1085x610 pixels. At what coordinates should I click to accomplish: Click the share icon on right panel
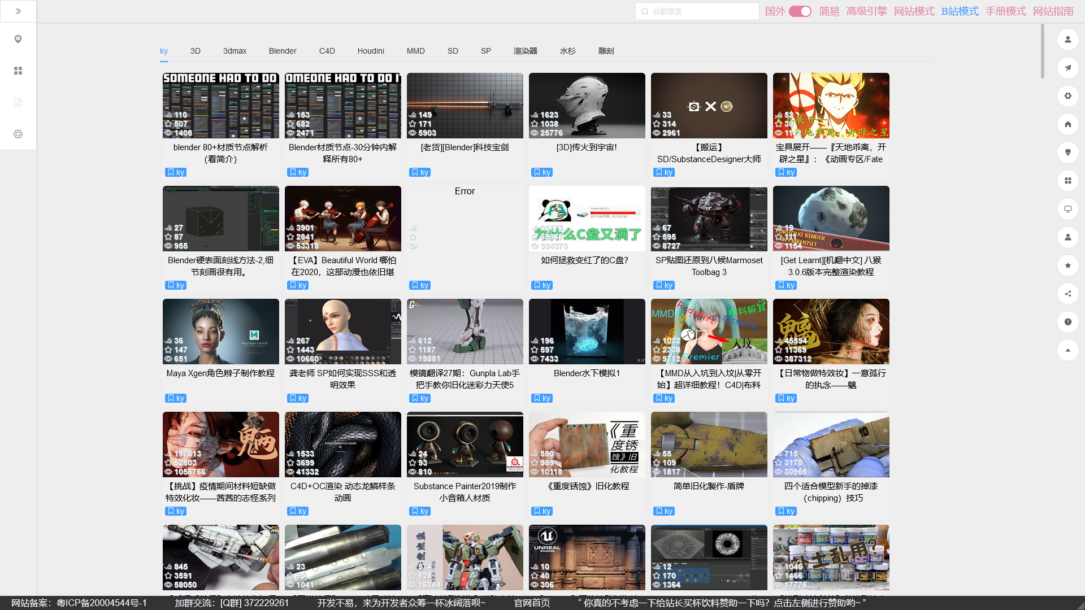1067,294
